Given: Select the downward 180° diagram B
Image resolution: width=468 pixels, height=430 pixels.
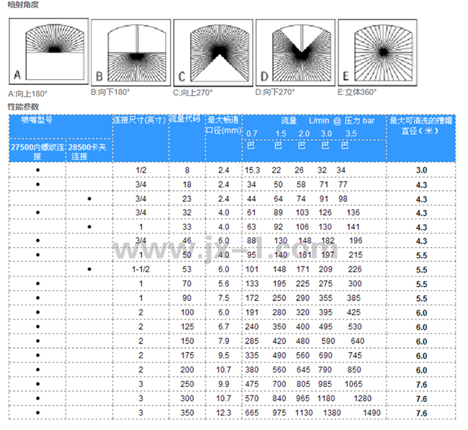Looking at the screenshot, I should click(x=130, y=53).
